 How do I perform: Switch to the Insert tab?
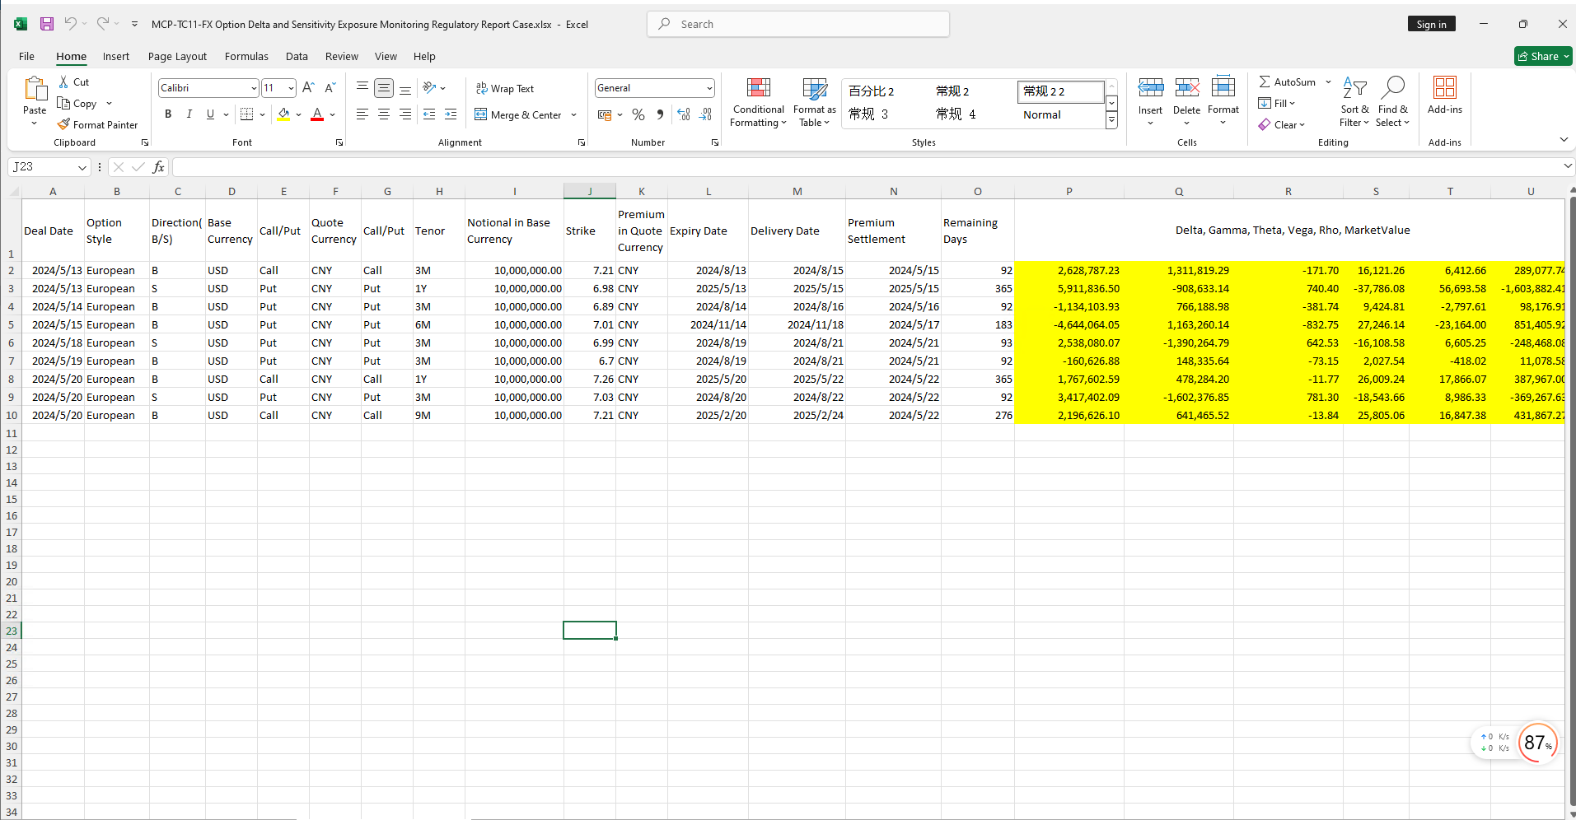tap(116, 56)
